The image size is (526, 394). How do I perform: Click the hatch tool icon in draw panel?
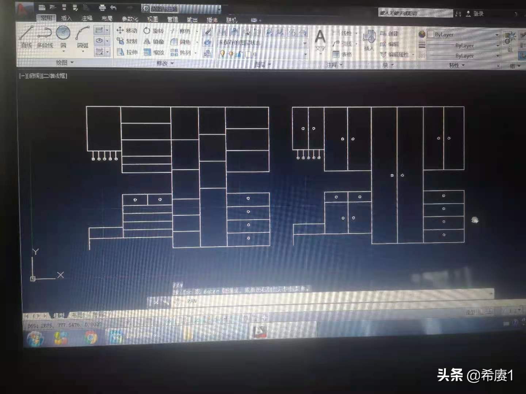(99, 52)
